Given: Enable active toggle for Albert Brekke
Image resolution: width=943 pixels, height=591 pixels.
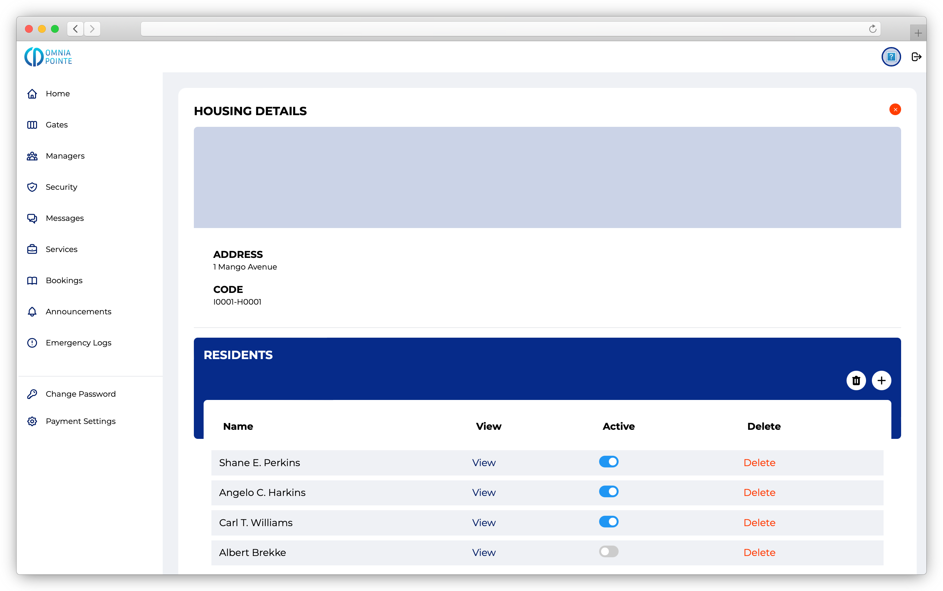Looking at the screenshot, I should 609,551.
